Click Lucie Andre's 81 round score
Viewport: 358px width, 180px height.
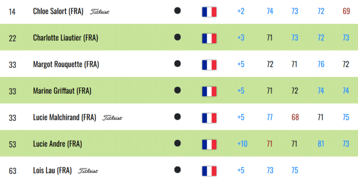(x=321, y=144)
